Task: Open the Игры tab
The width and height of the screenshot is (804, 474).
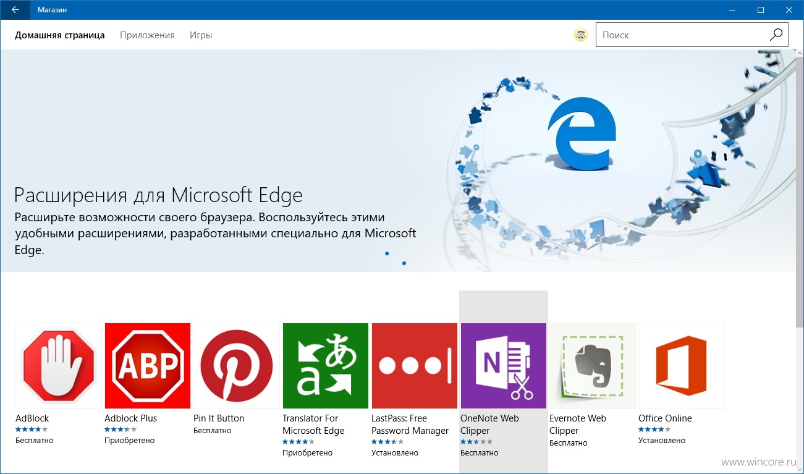Action: (201, 35)
